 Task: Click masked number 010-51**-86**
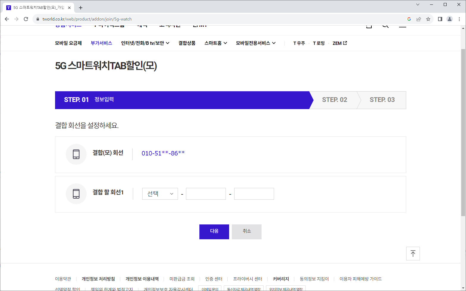(x=163, y=153)
